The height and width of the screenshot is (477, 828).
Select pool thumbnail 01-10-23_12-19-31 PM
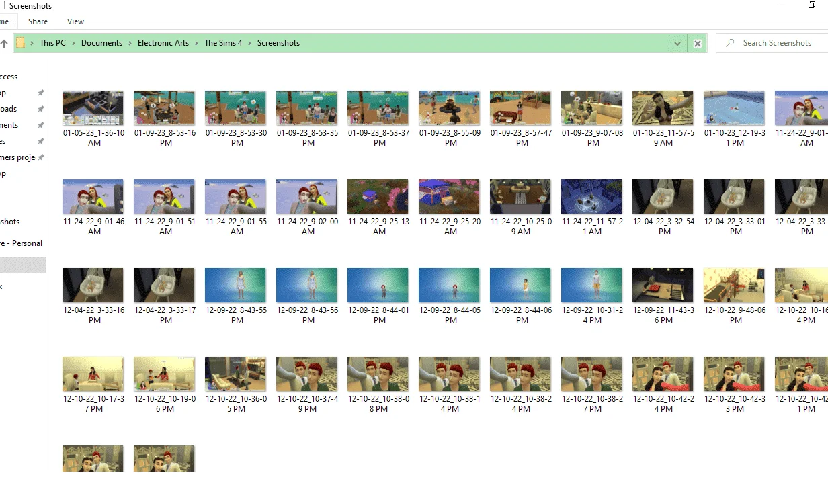click(x=734, y=108)
